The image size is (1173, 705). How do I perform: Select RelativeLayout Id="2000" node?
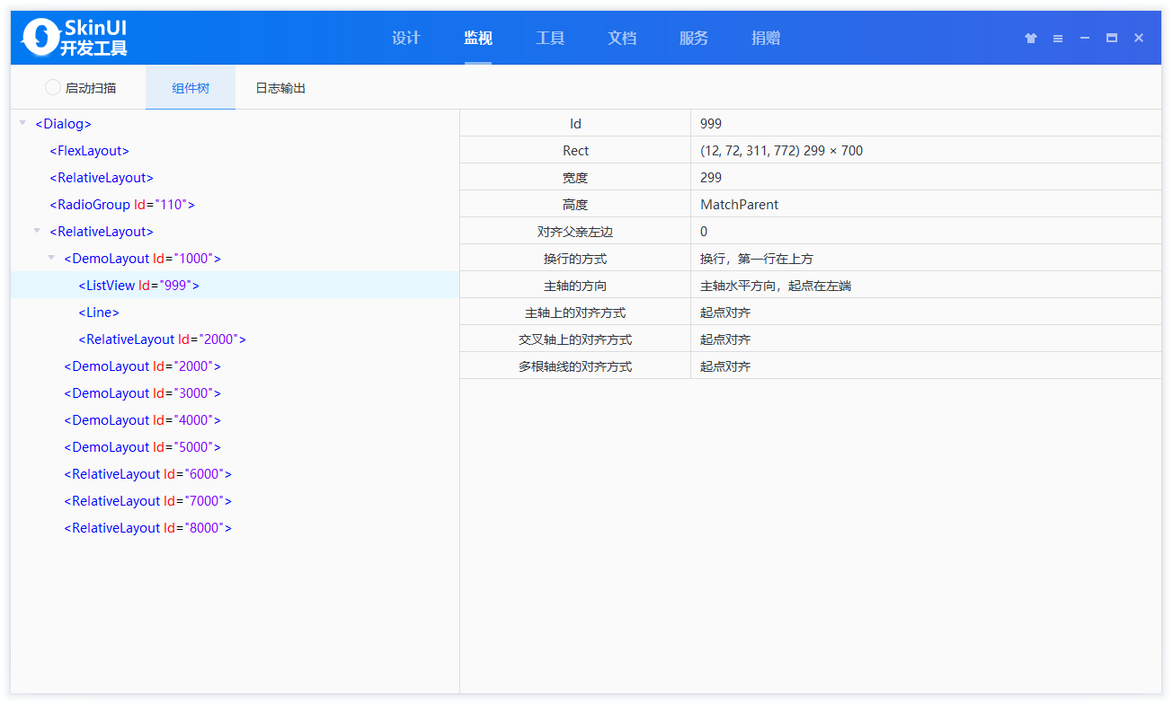pos(162,339)
